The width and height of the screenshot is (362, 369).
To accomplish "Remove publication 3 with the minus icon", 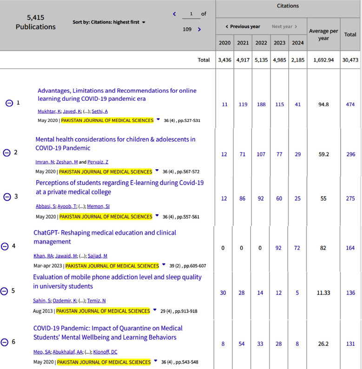I will point(7,197).
